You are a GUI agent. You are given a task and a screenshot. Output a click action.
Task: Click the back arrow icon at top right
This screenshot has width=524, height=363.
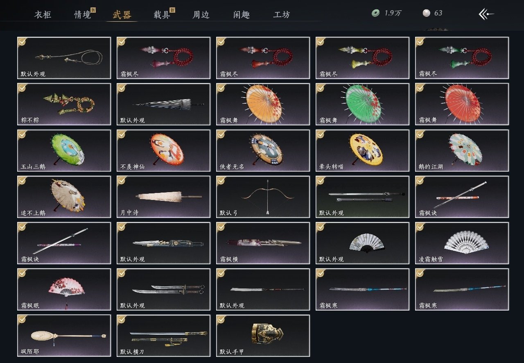pyautogui.click(x=486, y=14)
